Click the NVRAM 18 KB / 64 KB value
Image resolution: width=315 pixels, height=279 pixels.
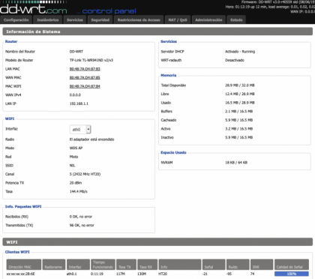(x=236, y=163)
